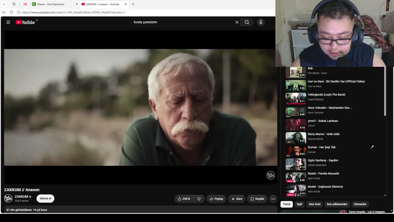Clear the search box with the X icon
The height and width of the screenshot is (222, 394).
click(237, 22)
